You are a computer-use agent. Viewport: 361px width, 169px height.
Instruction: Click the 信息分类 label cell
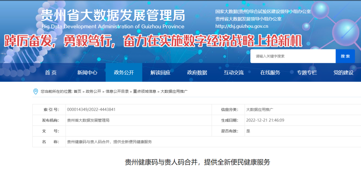click(x=228, y=109)
